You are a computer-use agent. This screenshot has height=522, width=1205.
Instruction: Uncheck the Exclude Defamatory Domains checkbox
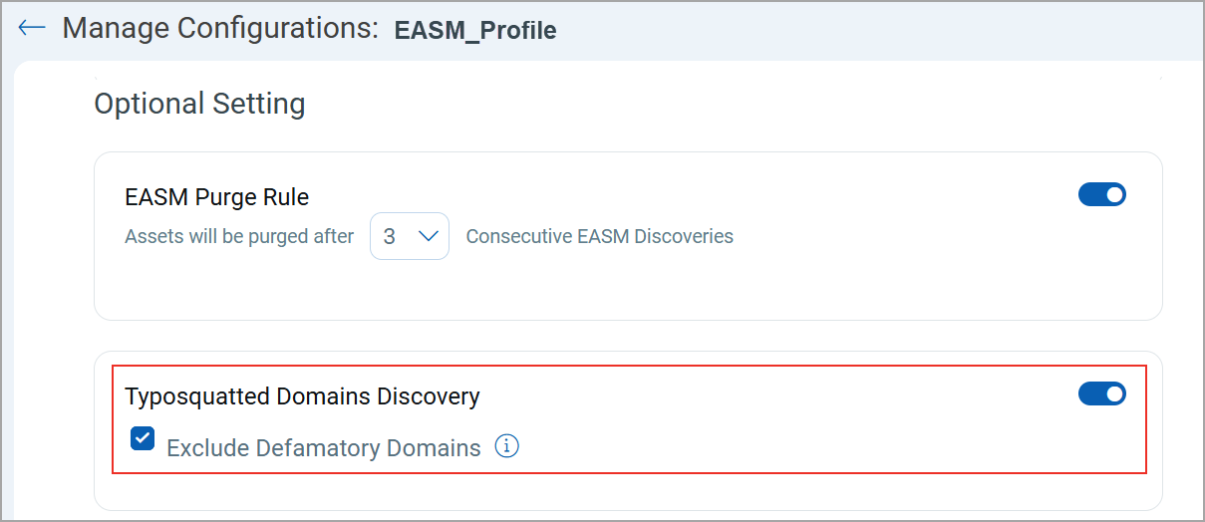coord(143,438)
